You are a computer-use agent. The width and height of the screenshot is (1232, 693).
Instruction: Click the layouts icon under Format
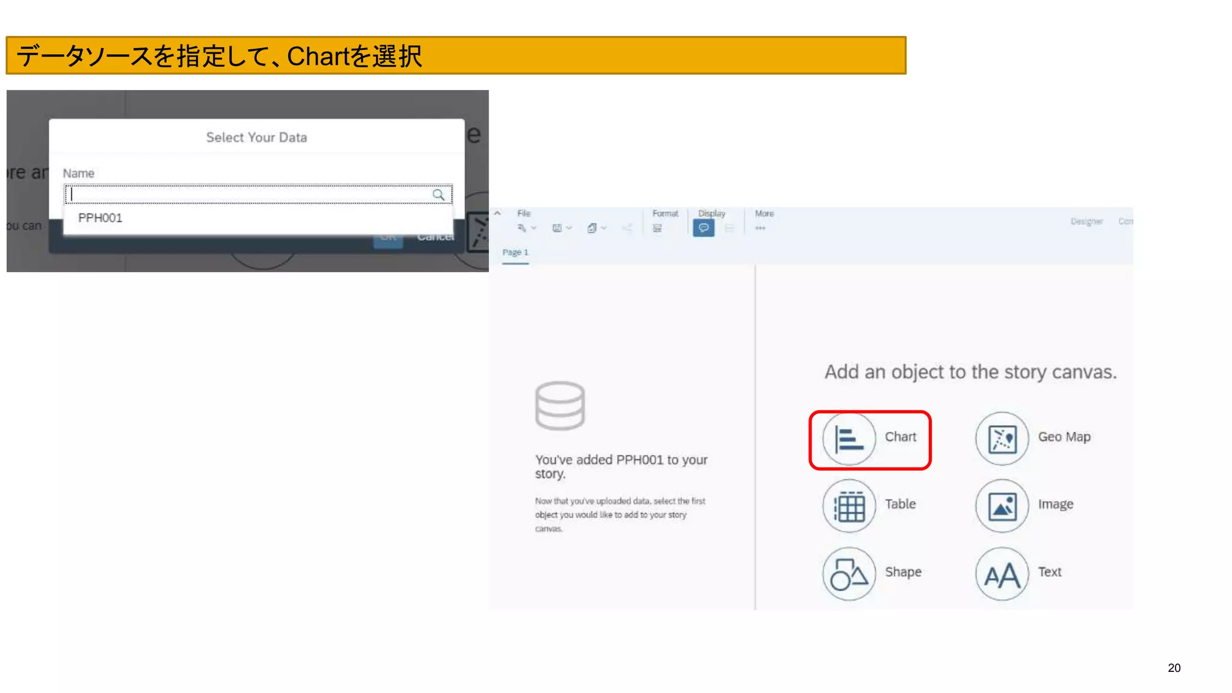(657, 229)
